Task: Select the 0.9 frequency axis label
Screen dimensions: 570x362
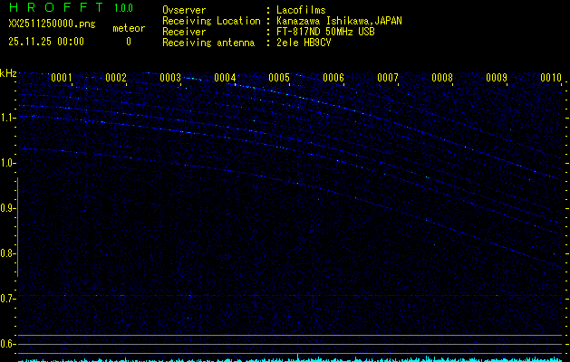Action: click(x=8, y=208)
